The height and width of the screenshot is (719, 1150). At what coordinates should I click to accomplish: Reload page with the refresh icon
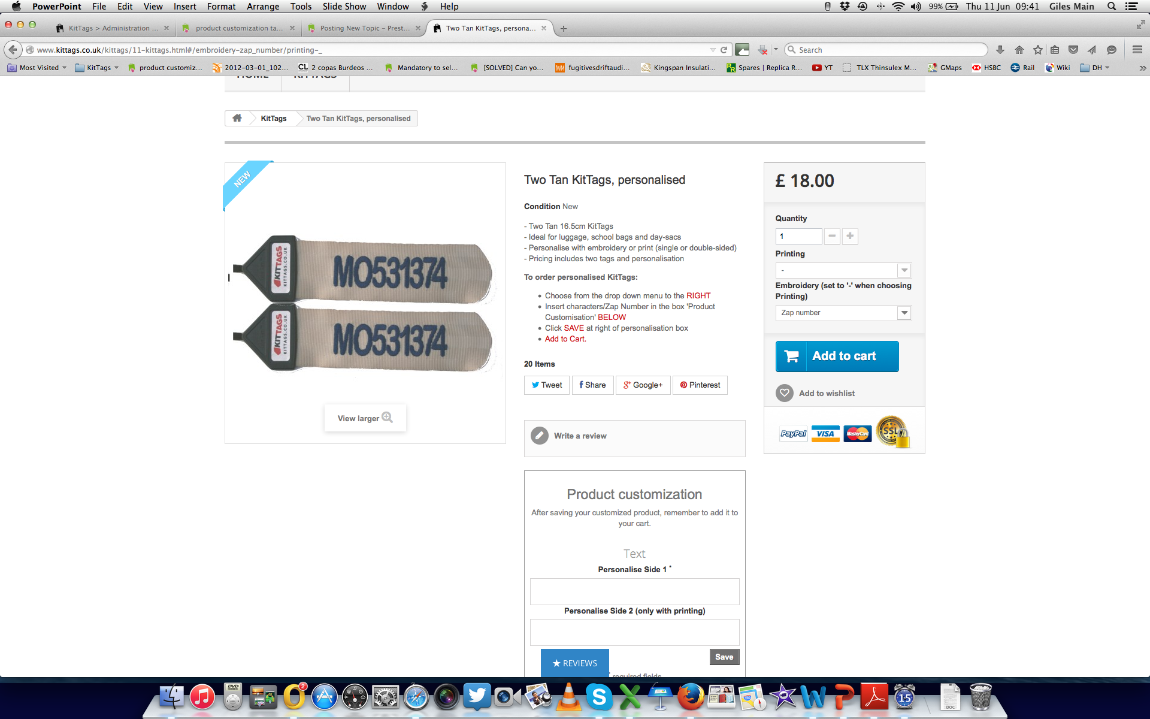pos(724,50)
